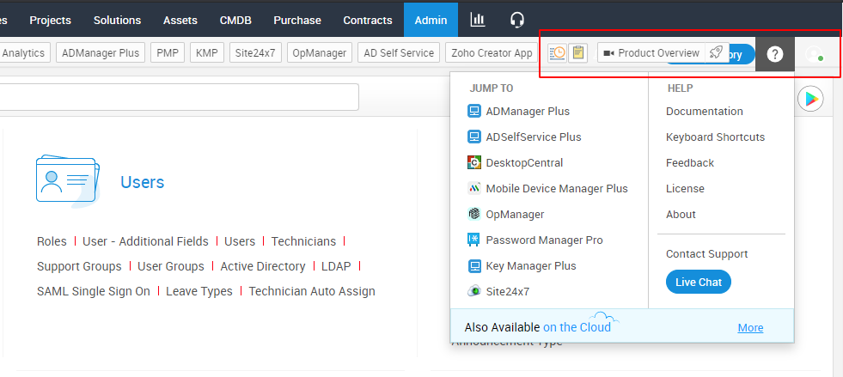Click the ADManager Plus shortcut button
Screen dimensions: 843x377
tap(101, 53)
